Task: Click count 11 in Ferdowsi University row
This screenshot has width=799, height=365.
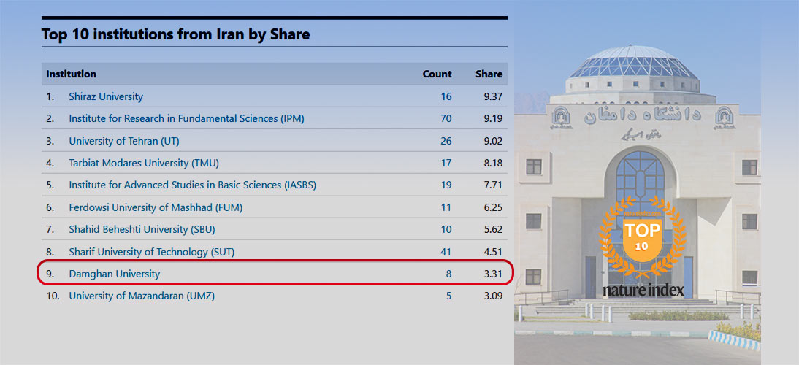Action: point(446,208)
